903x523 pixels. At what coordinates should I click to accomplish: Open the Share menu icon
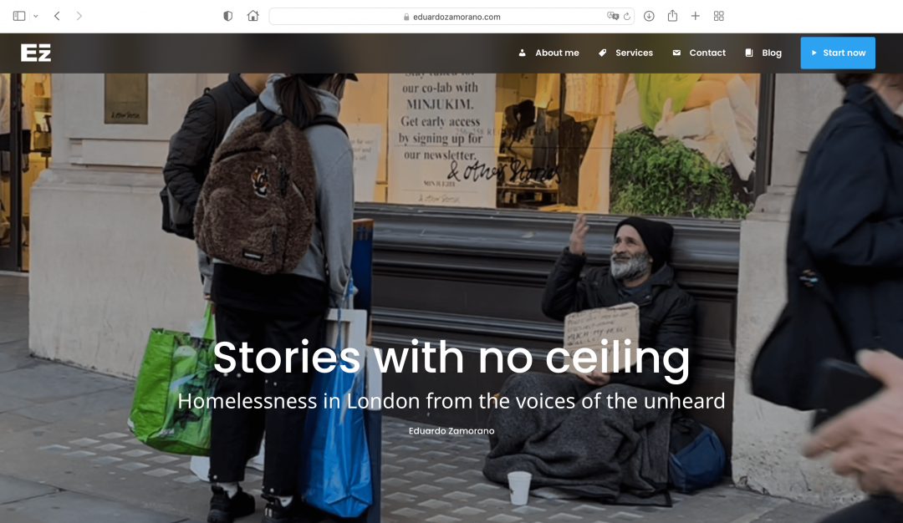[672, 16]
